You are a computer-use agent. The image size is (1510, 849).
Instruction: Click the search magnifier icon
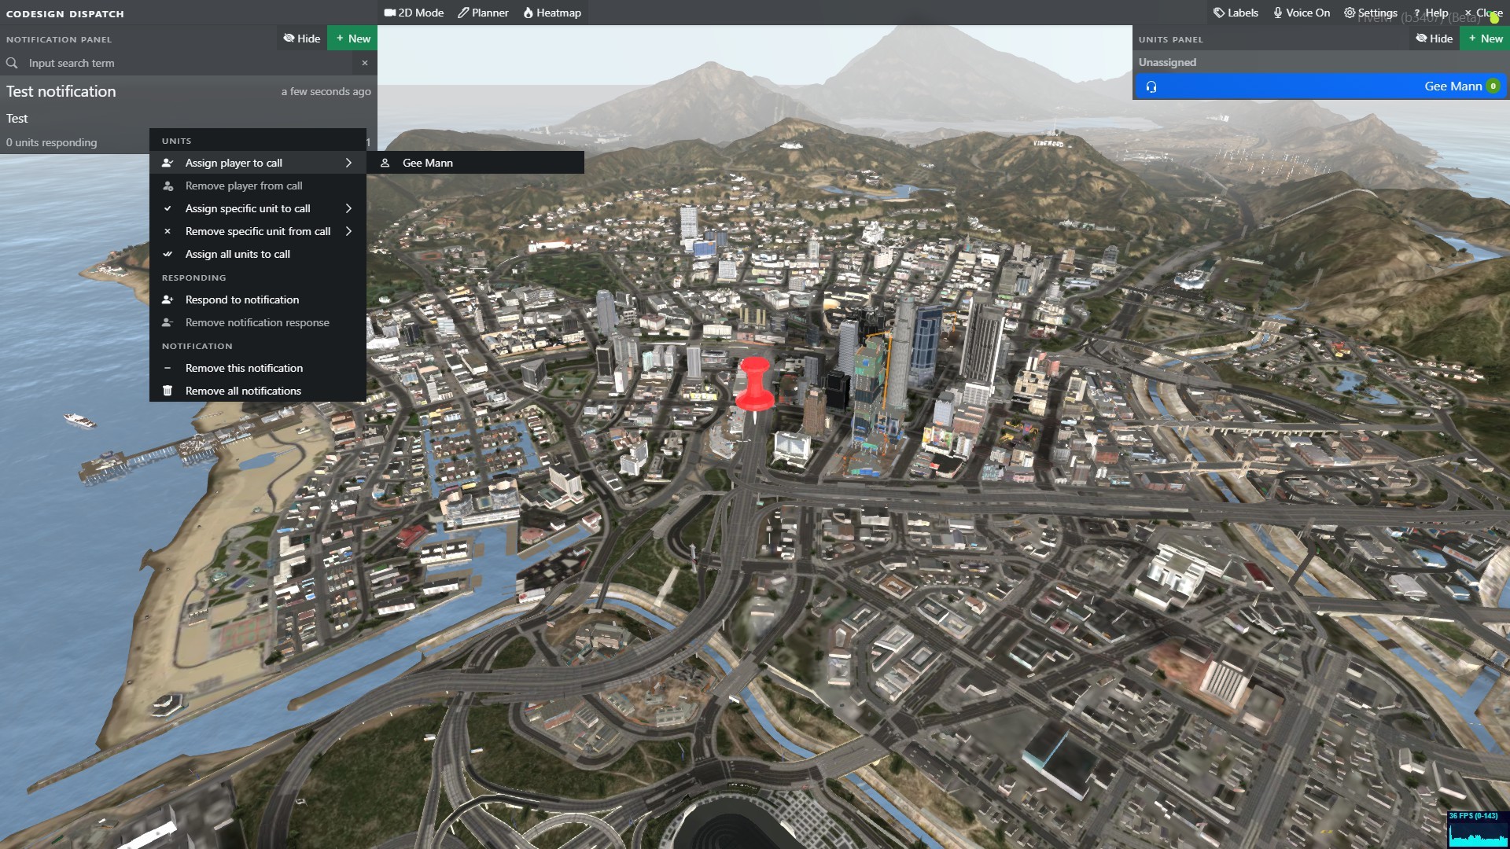coord(12,63)
